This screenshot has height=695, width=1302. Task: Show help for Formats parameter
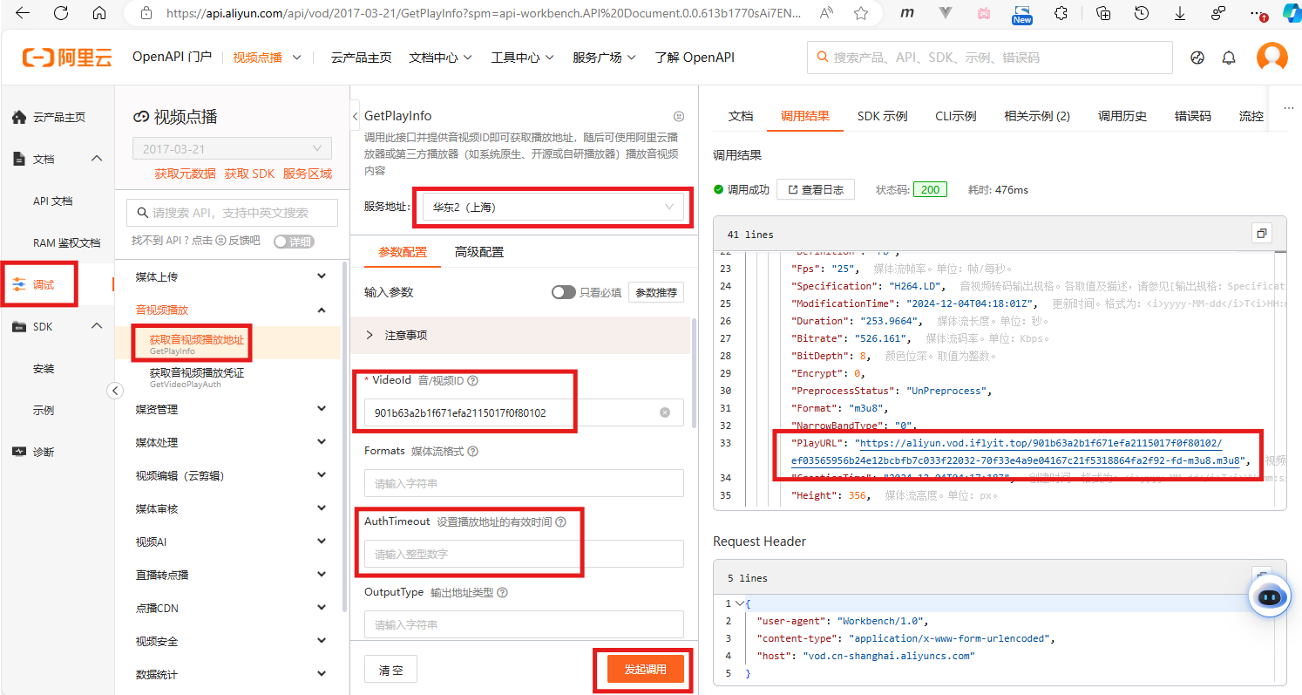(x=472, y=452)
